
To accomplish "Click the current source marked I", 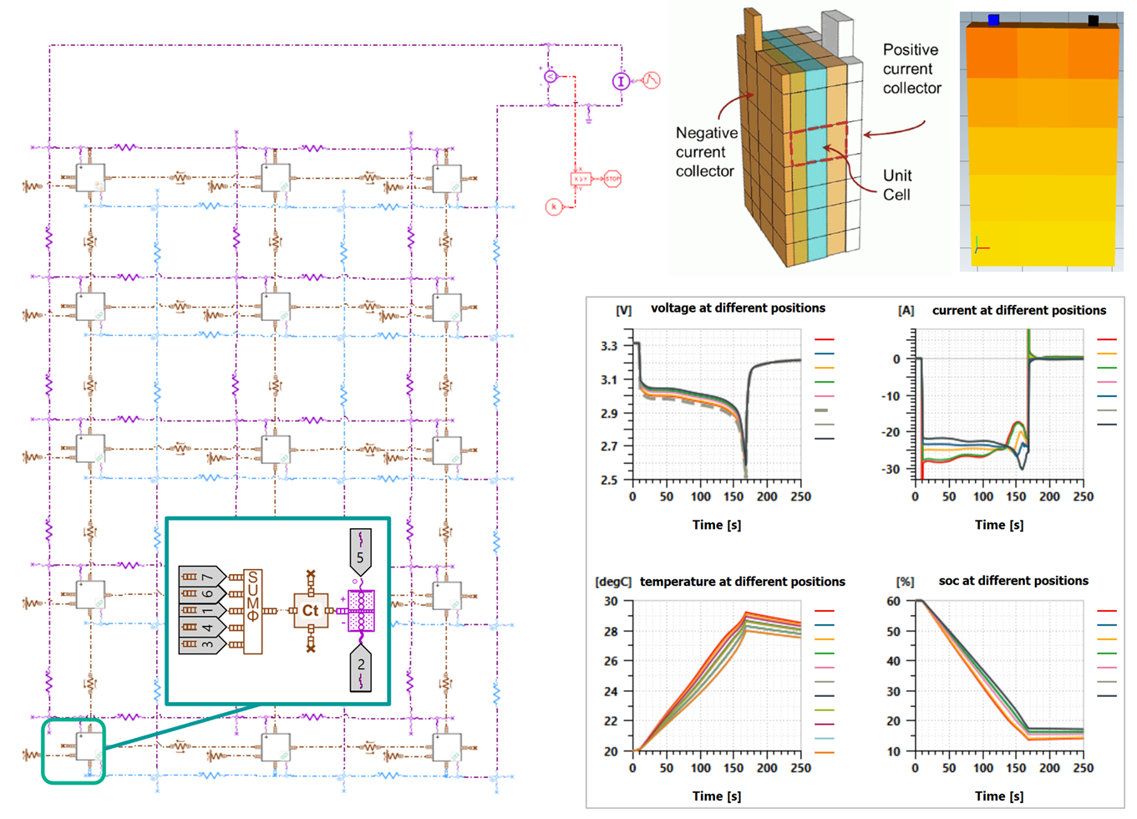I will (x=621, y=81).
